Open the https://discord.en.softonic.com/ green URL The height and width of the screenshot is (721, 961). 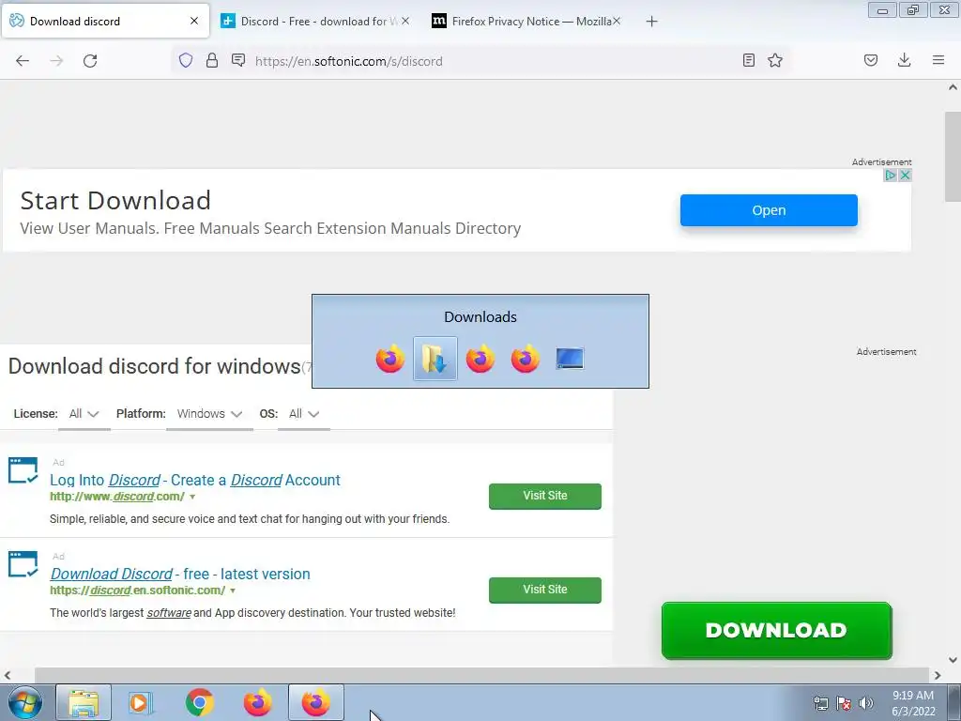tap(138, 591)
